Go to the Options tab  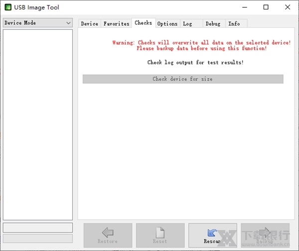coord(167,23)
